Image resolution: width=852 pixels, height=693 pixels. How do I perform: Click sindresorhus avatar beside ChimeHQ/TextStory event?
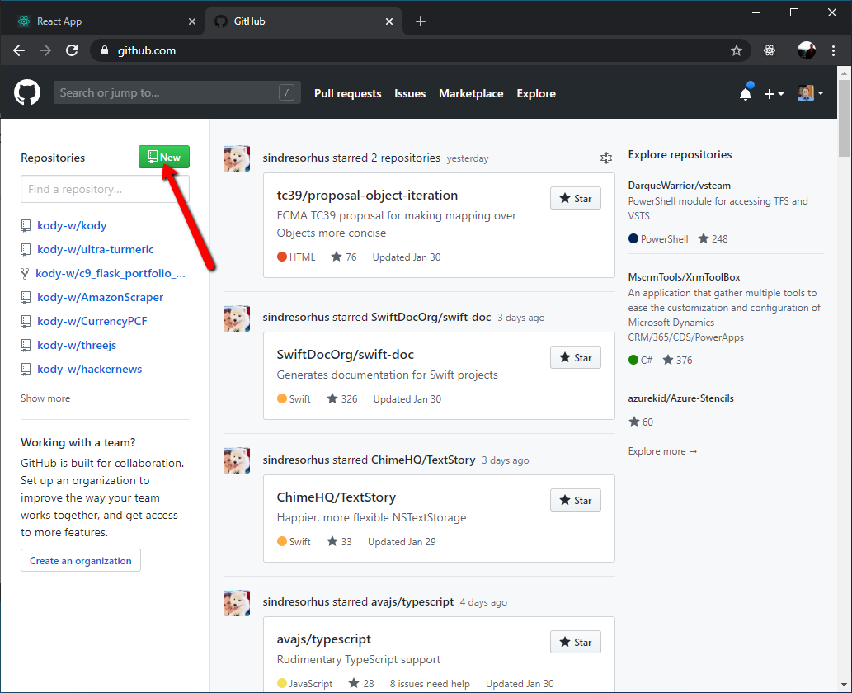click(x=237, y=460)
